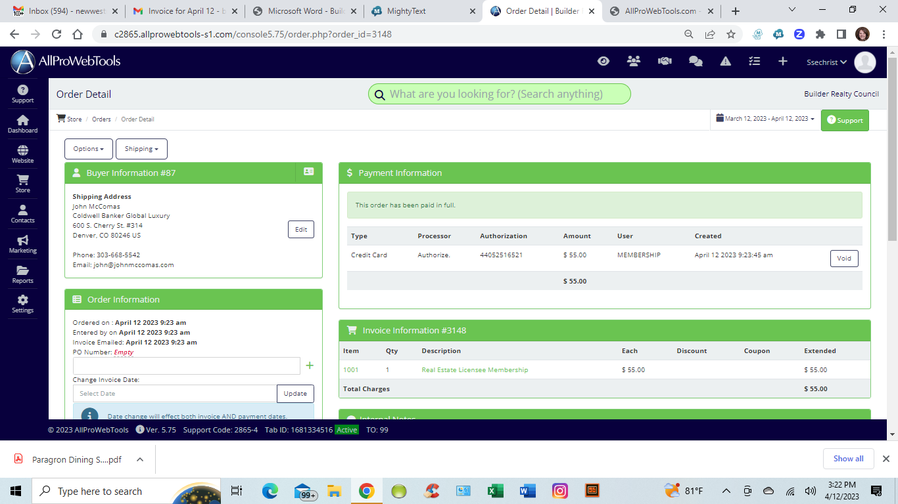Click the Select Date field
This screenshot has width=898, height=504.
coord(175,394)
